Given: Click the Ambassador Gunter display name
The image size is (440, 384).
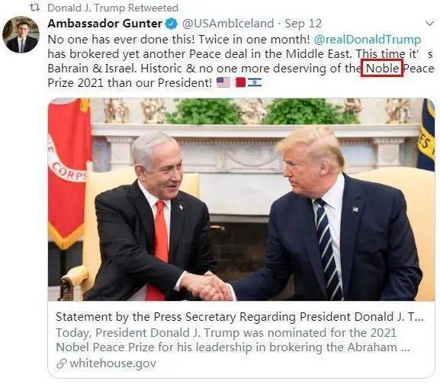Looking at the screenshot, I should coord(105,24).
